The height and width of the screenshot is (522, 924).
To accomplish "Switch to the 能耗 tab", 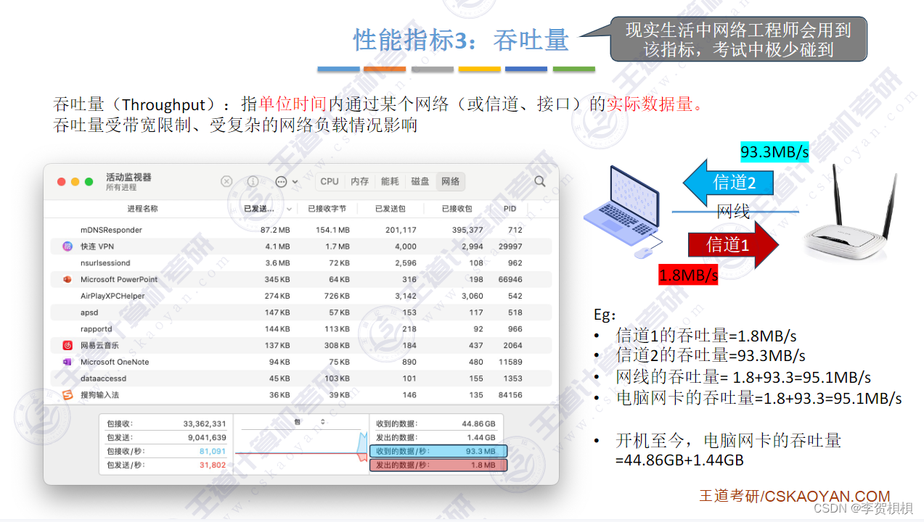I will pos(390,181).
